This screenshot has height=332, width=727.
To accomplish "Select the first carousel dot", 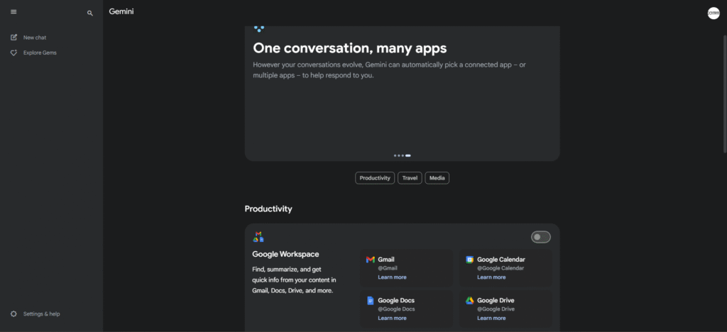I will coord(395,155).
